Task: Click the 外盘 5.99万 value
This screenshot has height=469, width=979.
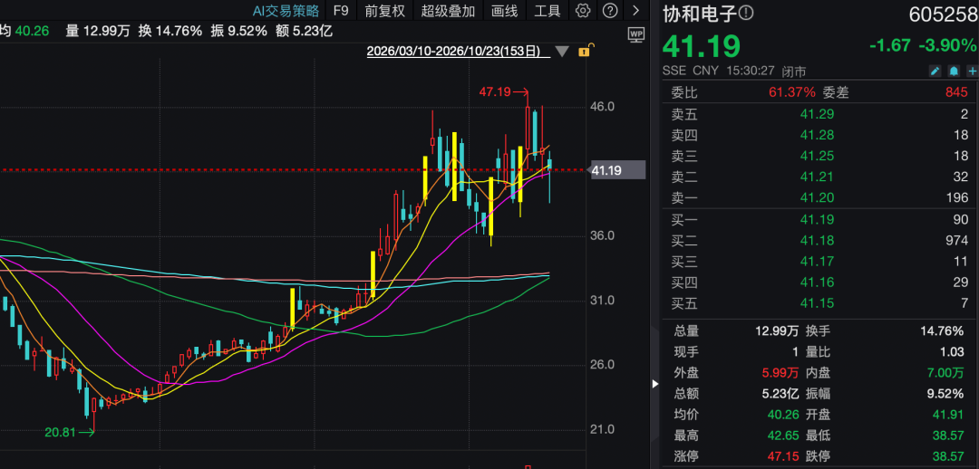Action: pyautogui.click(x=780, y=373)
